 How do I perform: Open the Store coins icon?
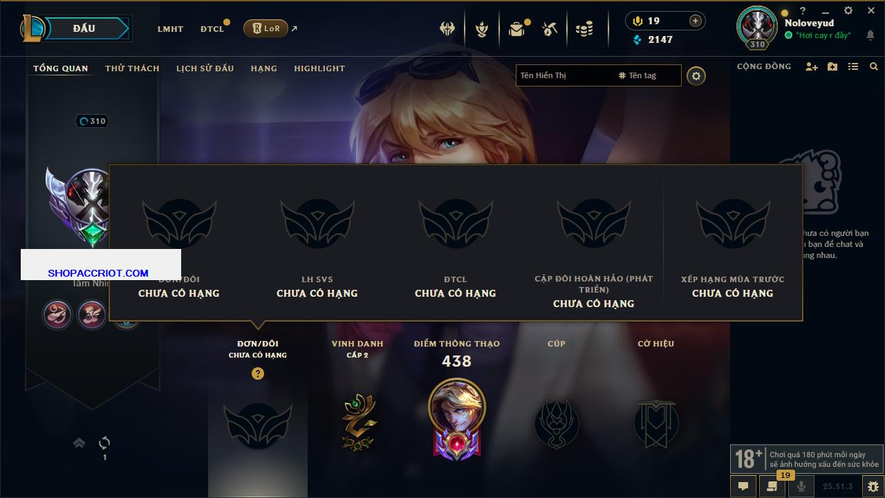tap(585, 29)
